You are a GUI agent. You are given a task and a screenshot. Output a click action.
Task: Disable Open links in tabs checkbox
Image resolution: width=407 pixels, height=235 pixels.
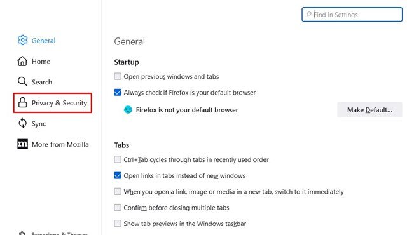coord(118,175)
